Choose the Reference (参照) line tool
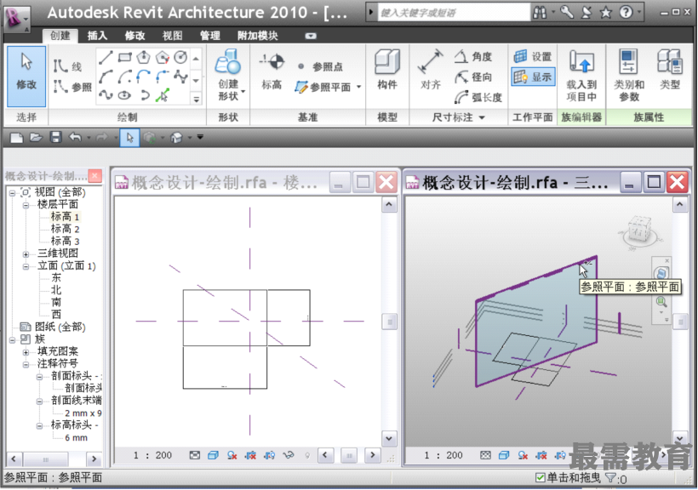 (72, 87)
